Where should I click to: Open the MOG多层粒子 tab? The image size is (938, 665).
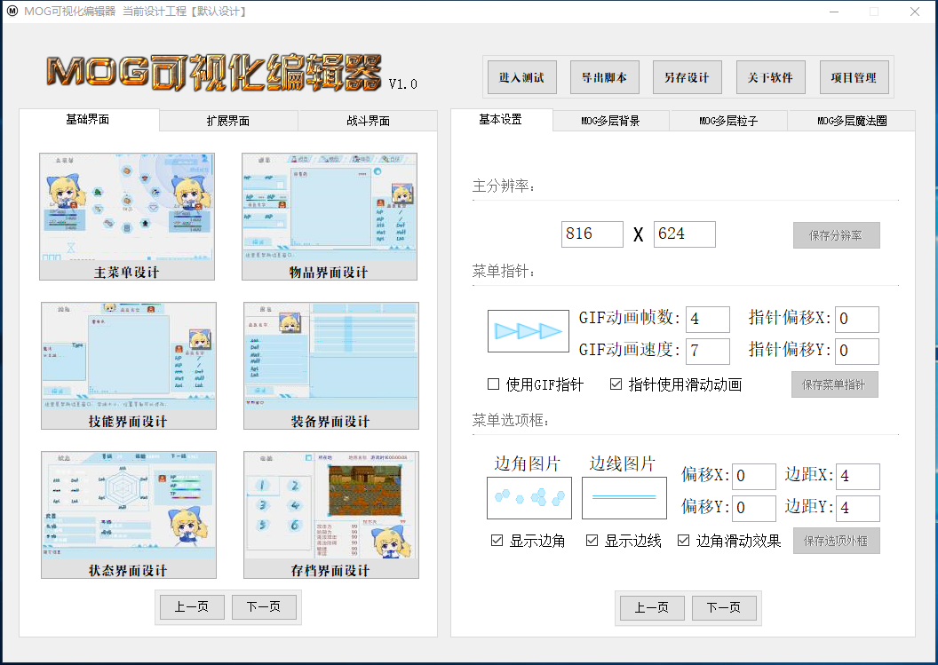point(728,121)
